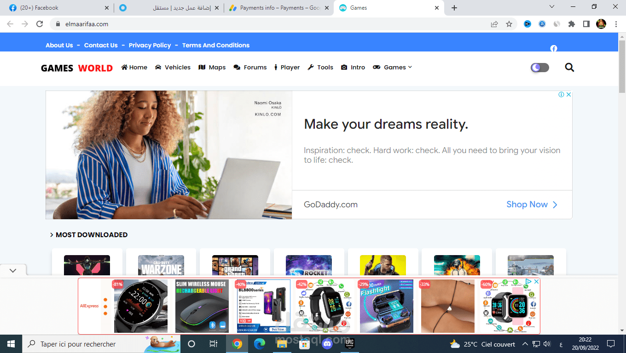Open the Tools menu item
626x353 pixels.
tap(320, 67)
